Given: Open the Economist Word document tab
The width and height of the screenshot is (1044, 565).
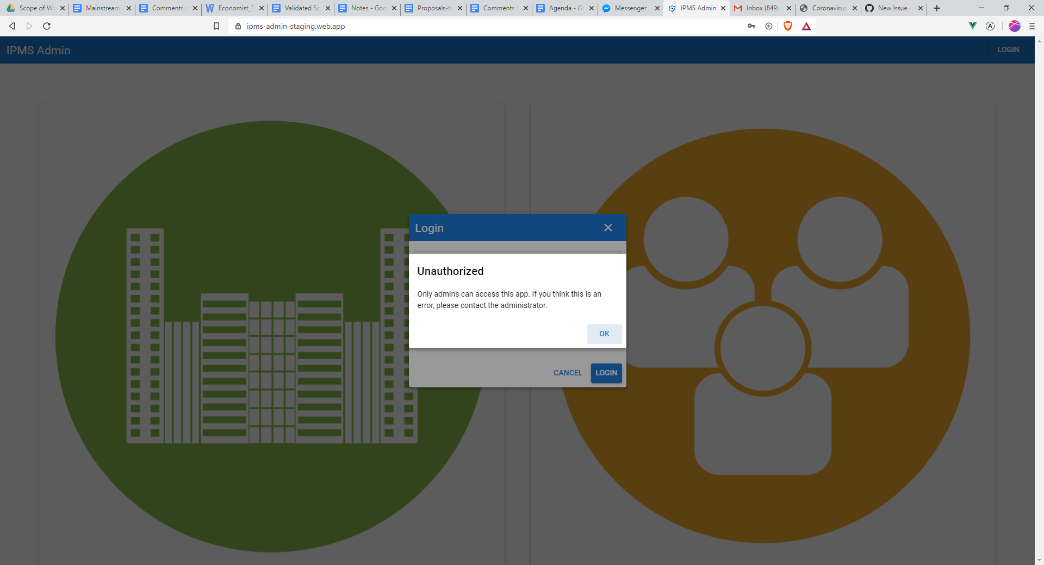Looking at the screenshot, I should (234, 8).
